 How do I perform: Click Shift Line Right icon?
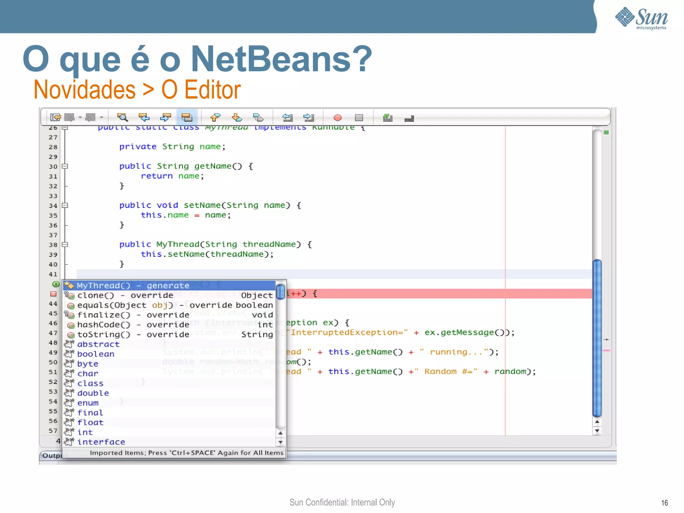[309, 117]
